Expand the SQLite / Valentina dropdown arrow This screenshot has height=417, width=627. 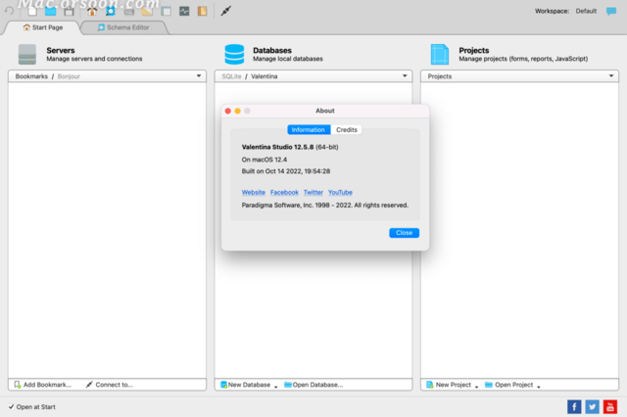[405, 76]
